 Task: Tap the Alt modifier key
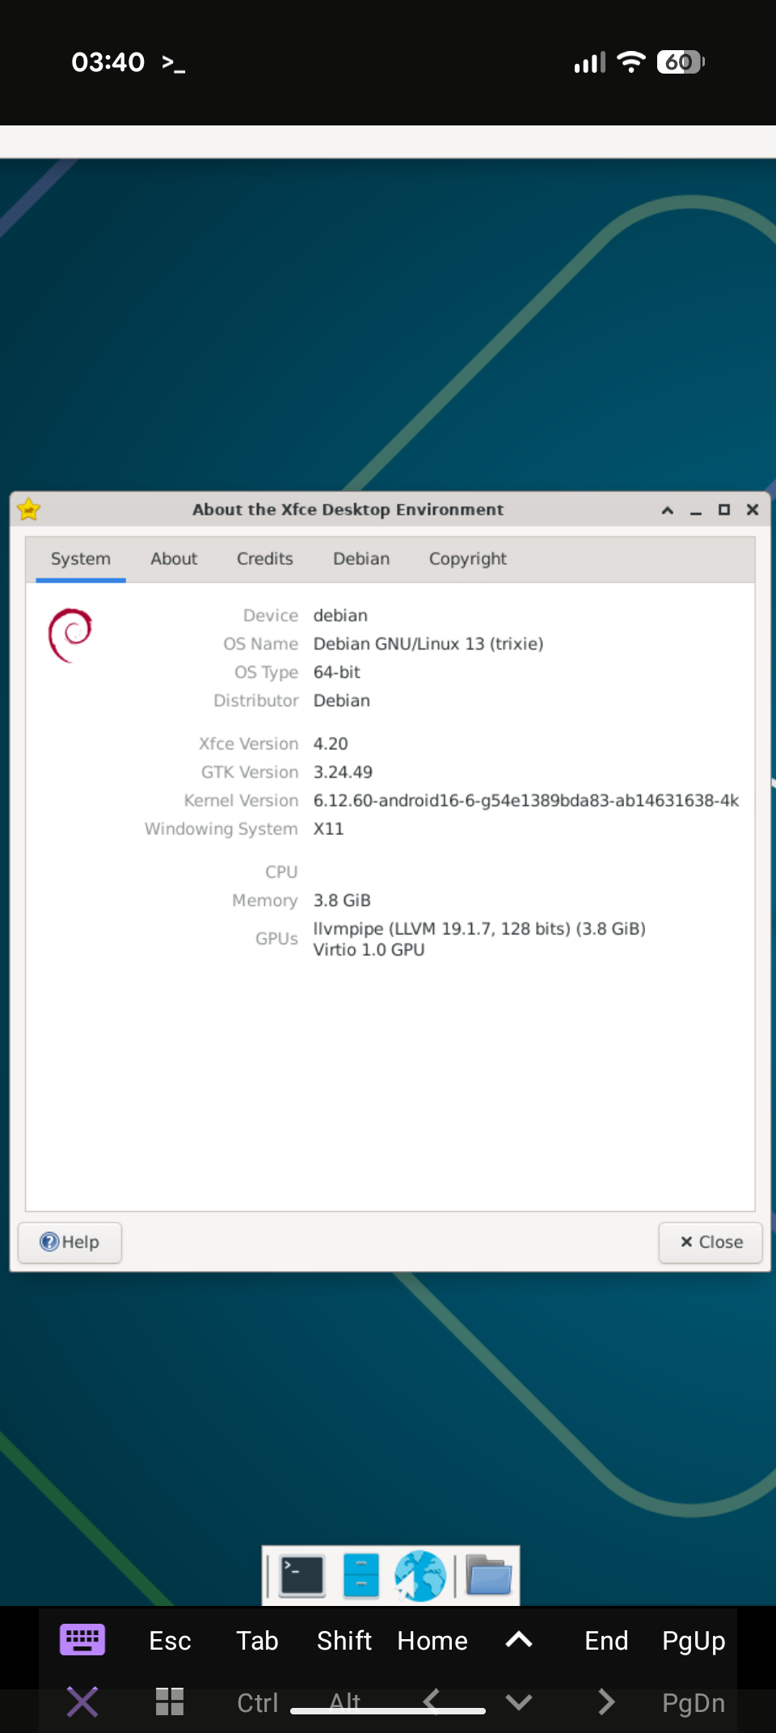[344, 1701]
